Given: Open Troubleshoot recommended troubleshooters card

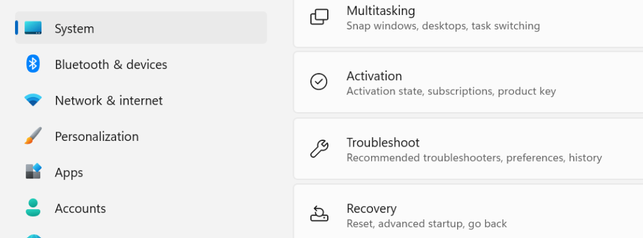Looking at the screenshot, I should point(468,149).
